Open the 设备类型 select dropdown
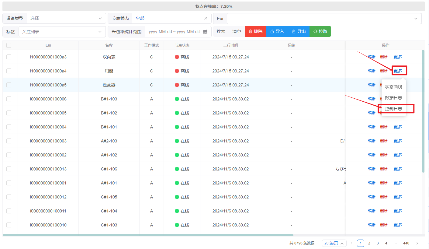 point(66,18)
